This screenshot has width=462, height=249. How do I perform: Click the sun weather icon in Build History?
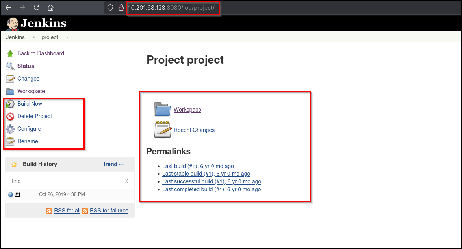tap(15, 164)
